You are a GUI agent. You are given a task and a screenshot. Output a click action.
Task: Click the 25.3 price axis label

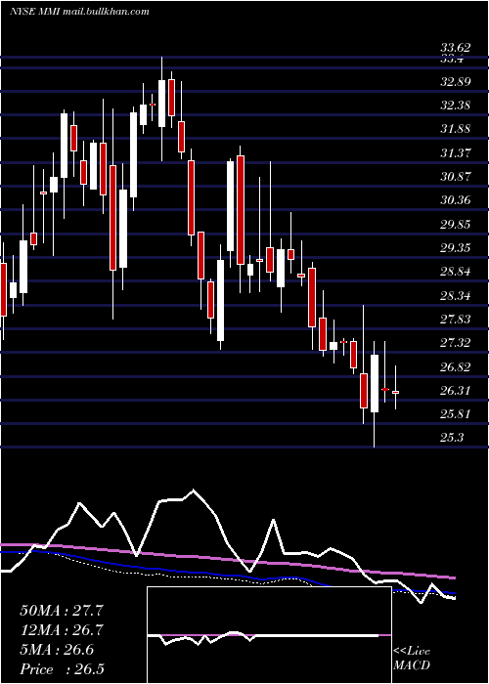pyautogui.click(x=452, y=437)
